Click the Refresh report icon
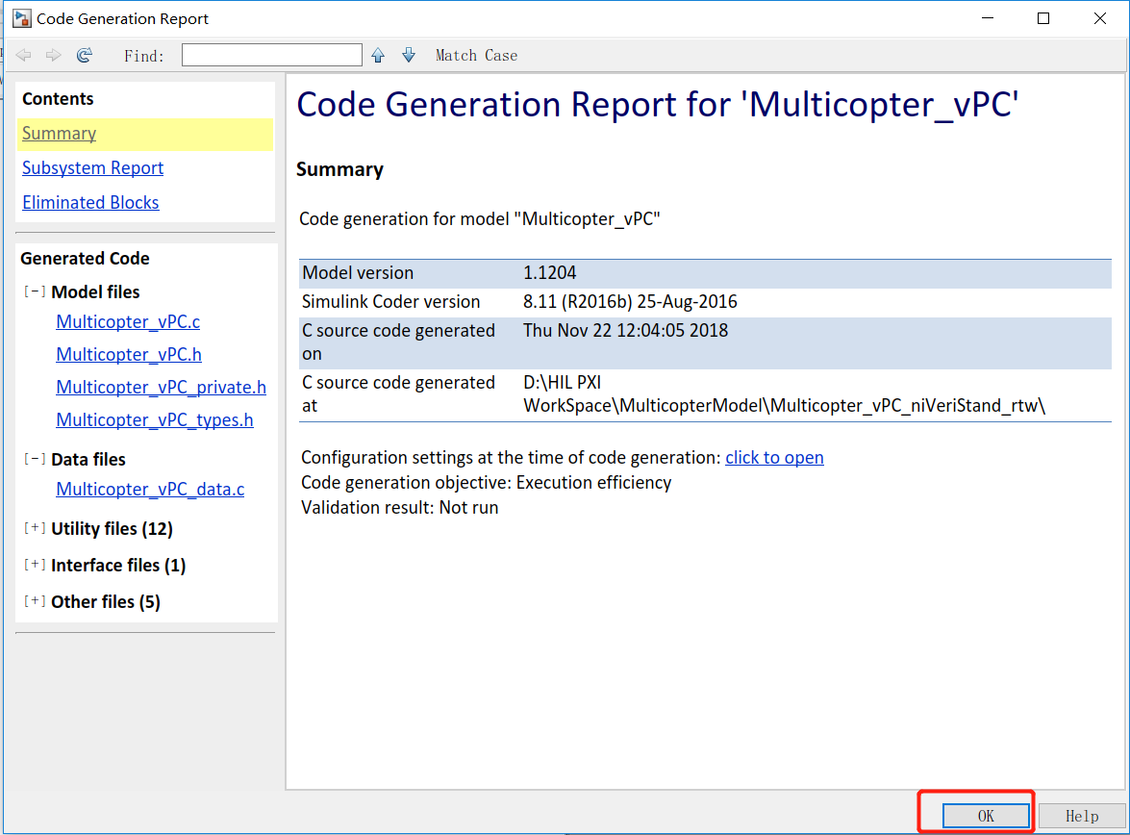Image resolution: width=1130 pixels, height=835 pixels. pyautogui.click(x=85, y=56)
